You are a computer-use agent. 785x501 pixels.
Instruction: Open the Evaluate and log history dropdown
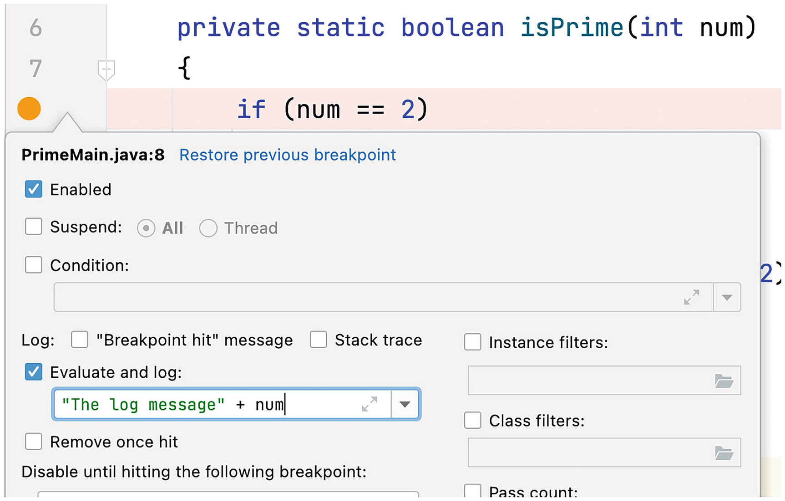point(405,404)
